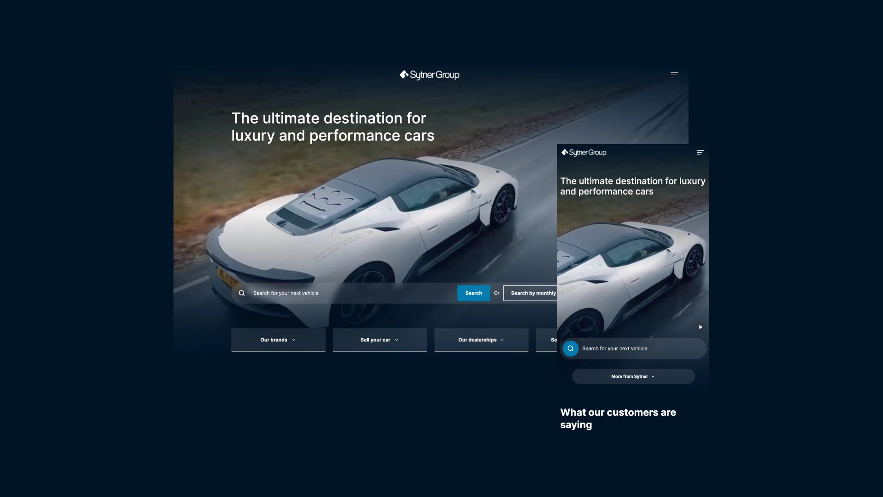Click the hamburger menu icon mobile
Viewport: 883px width, 497px height.
700,152
